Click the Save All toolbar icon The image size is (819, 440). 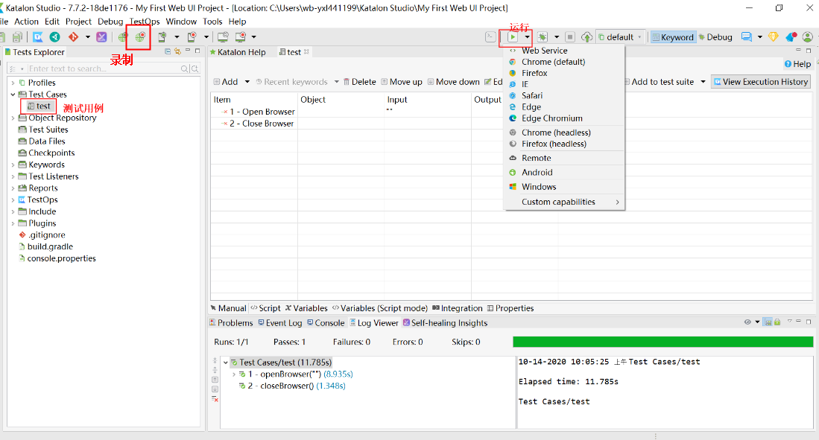17,37
